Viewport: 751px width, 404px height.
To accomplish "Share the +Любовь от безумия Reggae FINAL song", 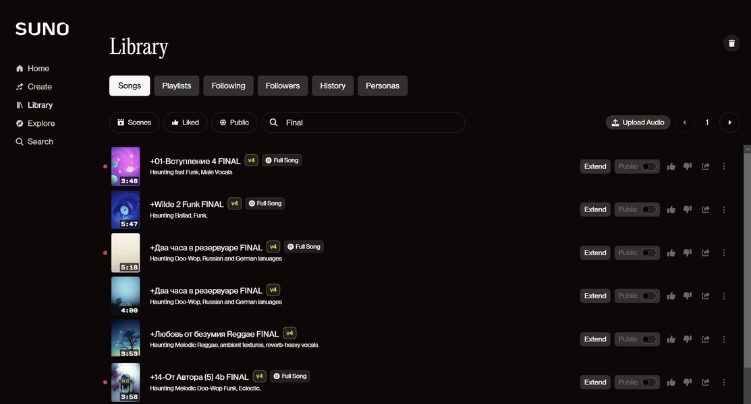I will [x=706, y=339].
